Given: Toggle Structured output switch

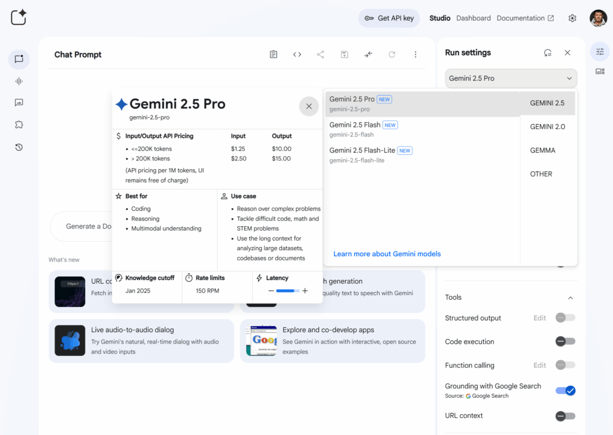Looking at the screenshot, I should coord(565,318).
